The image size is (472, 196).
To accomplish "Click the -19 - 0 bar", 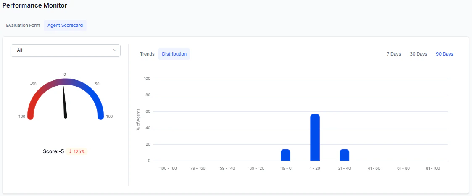I will pyautogui.click(x=286, y=155).
